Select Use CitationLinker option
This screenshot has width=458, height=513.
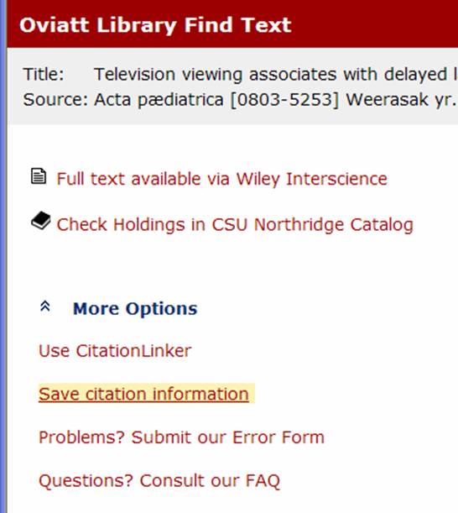(x=115, y=351)
